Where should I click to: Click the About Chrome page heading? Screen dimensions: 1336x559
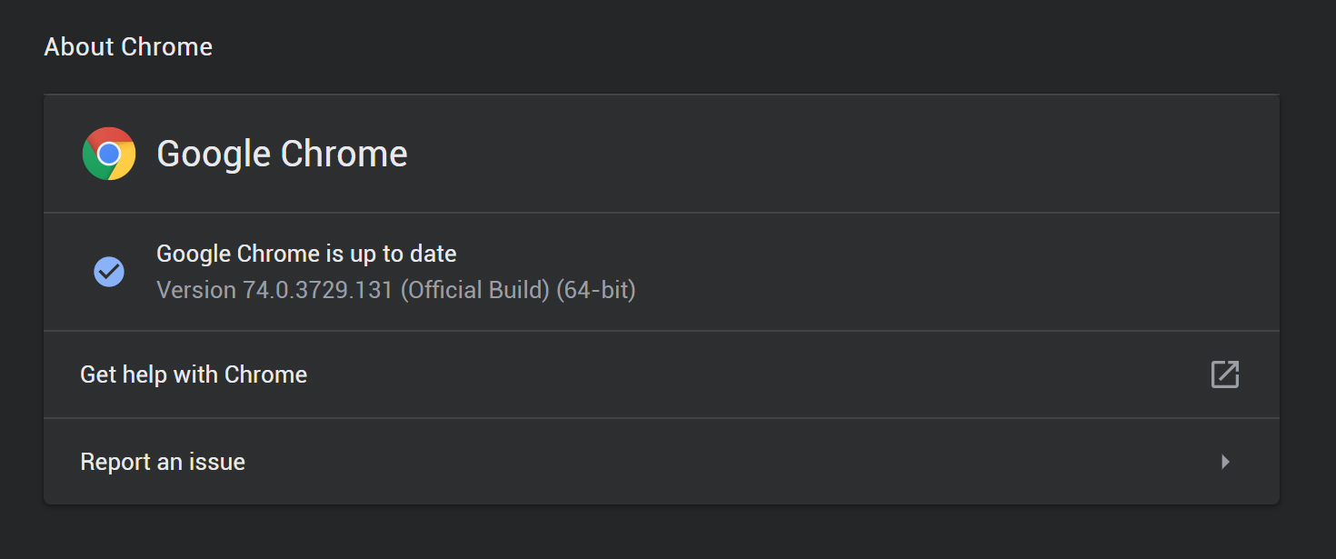[x=128, y=47]
